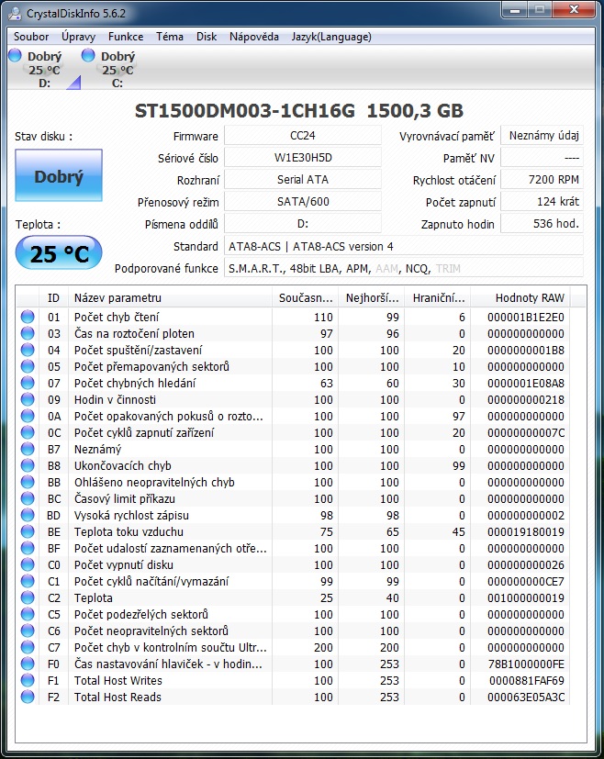
Task: Click the row name Teplota toku vzduchu
Action: (x=129, y=531)
